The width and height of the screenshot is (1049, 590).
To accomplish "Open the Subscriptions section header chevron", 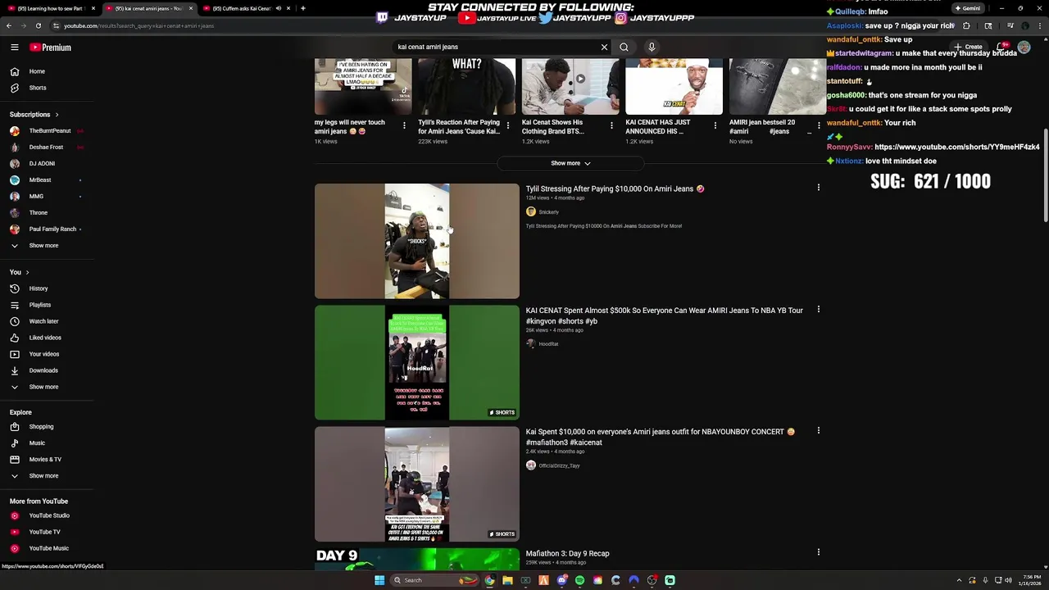I will (57, 115).
